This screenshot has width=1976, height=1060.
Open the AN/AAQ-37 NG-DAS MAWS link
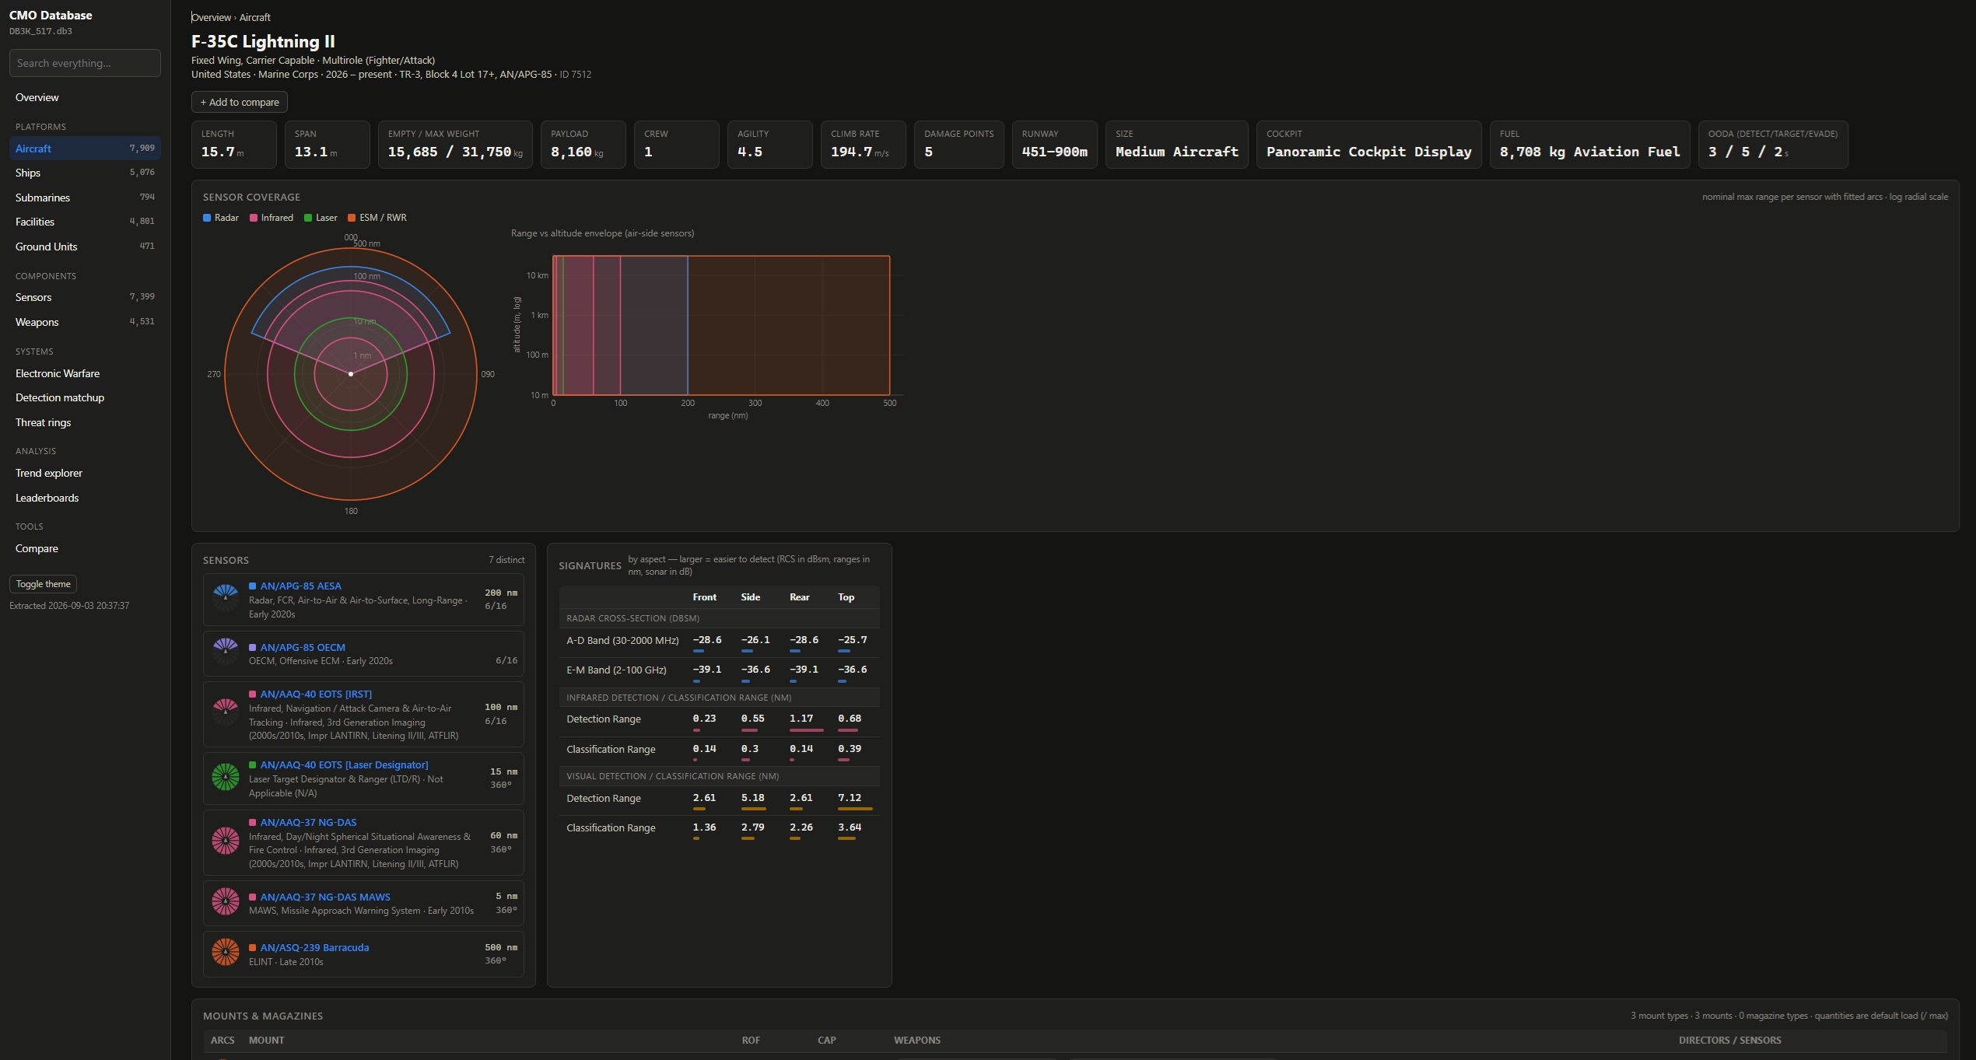(x=325, y=897)
